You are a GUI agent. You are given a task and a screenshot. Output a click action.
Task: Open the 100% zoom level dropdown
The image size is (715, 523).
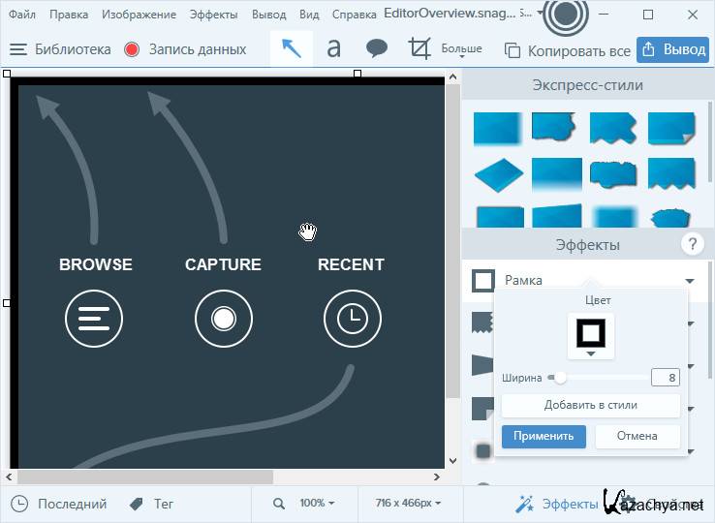click(317, 504)
